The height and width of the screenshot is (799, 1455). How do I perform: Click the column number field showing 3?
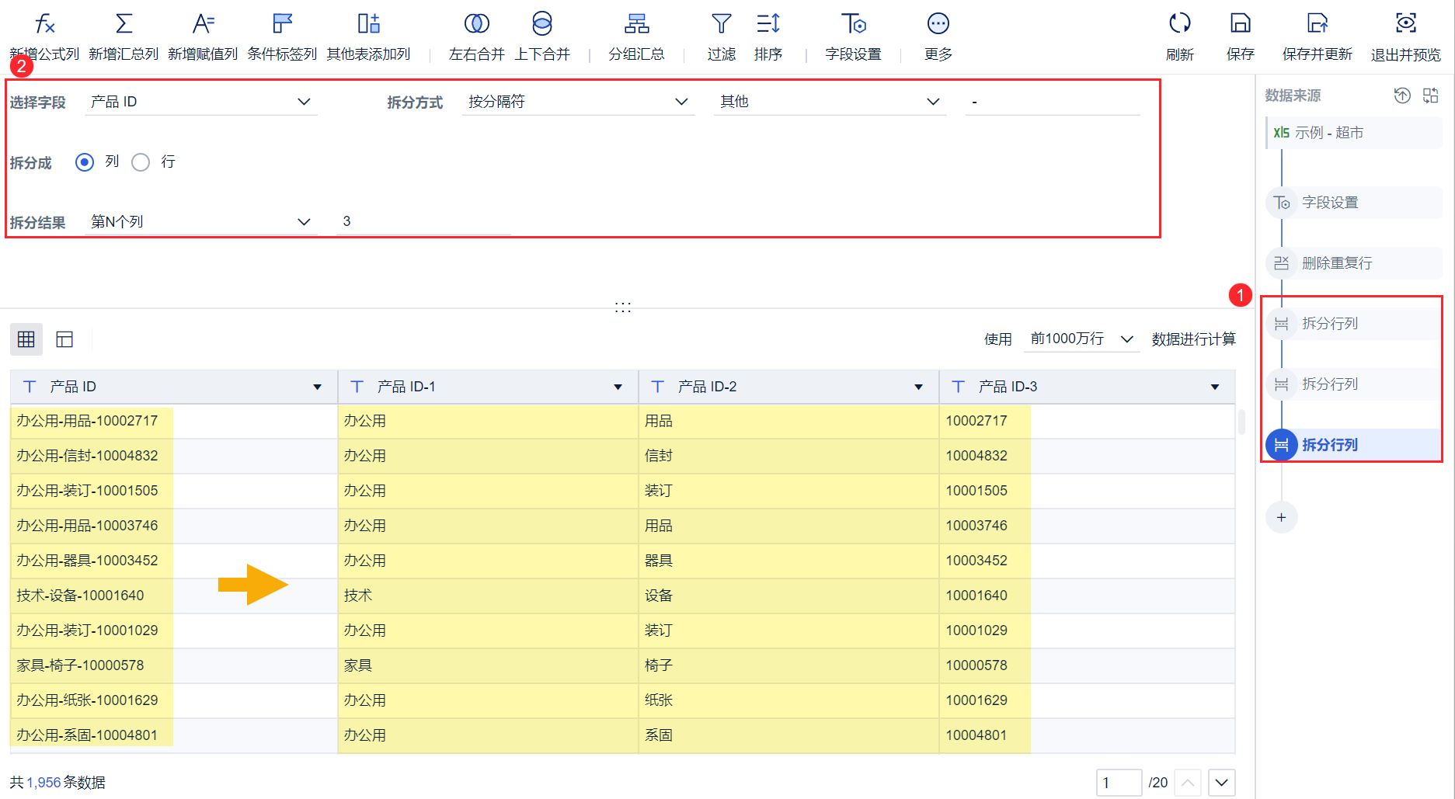tap(423, 222)
